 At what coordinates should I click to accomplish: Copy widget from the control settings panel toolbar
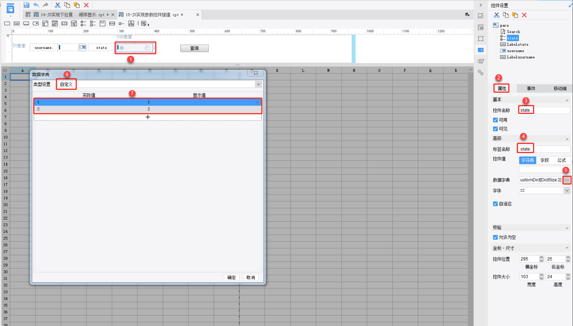506,15
